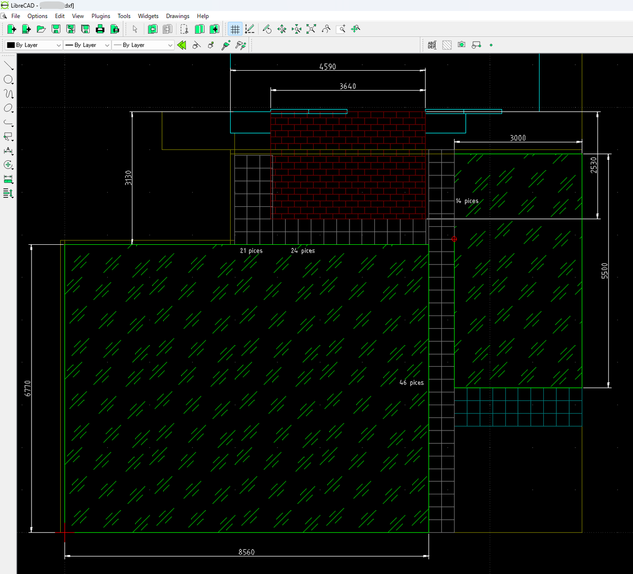Toggle grid display

tap(235, 29)
